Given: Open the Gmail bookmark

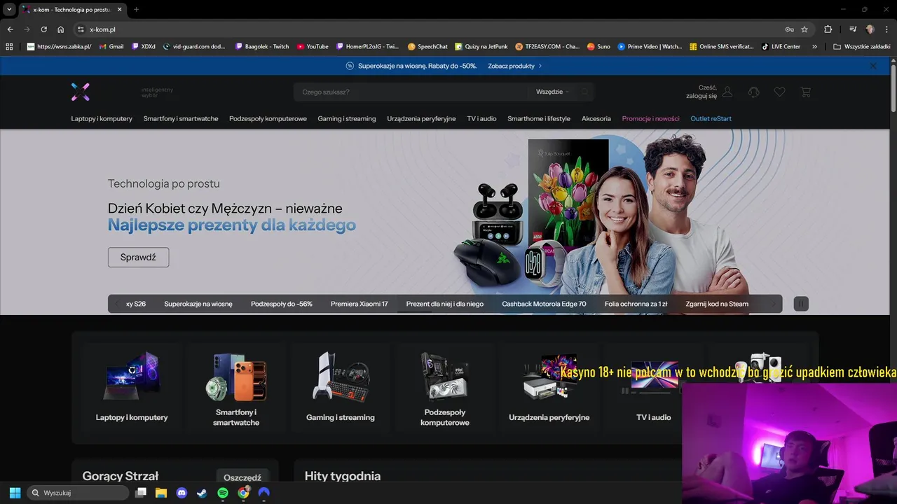Looking at the screenshot, I should click(x=111, y=47).
